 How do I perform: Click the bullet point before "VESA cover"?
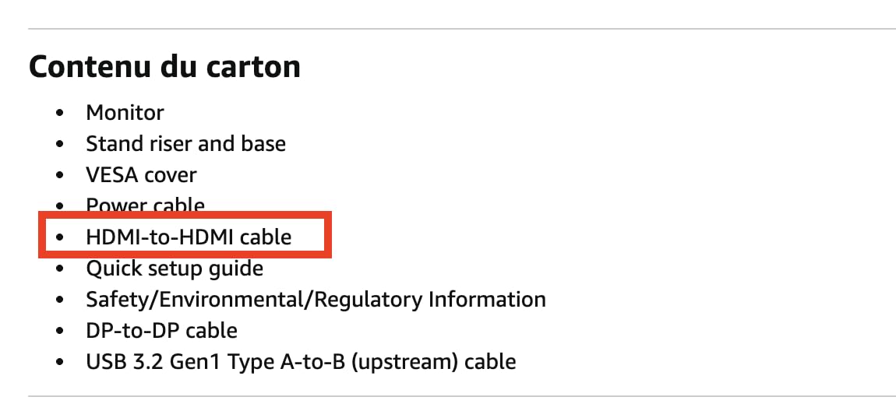(60, 176)
